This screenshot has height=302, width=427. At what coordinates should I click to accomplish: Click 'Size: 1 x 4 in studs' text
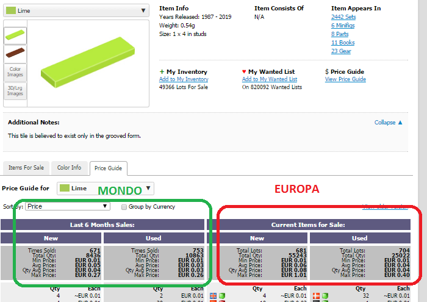[x=183, y=34]
